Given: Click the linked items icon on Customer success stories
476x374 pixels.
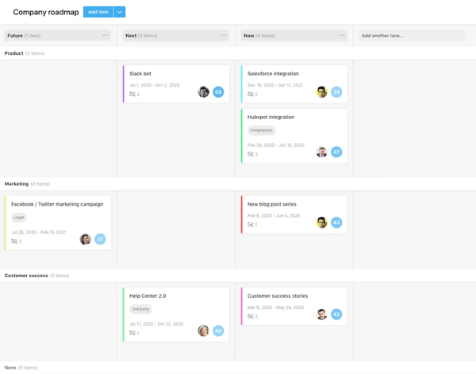Looking at the screenshot, I should [250, 317].
